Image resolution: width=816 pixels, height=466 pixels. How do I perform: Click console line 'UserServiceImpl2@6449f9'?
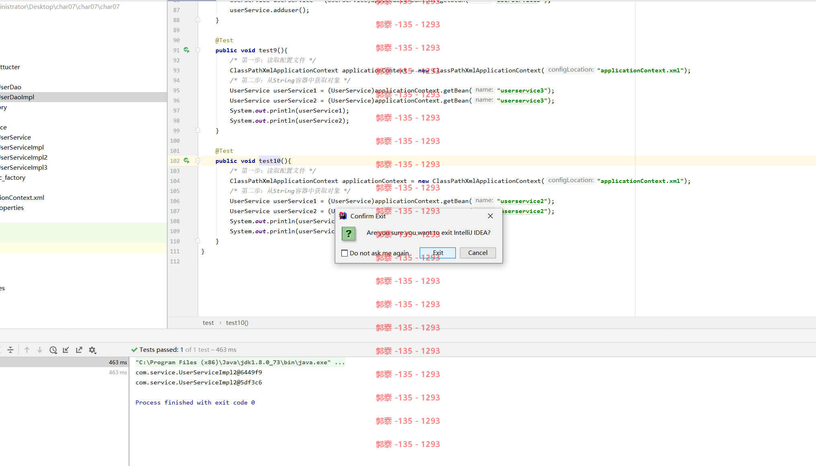199,372
